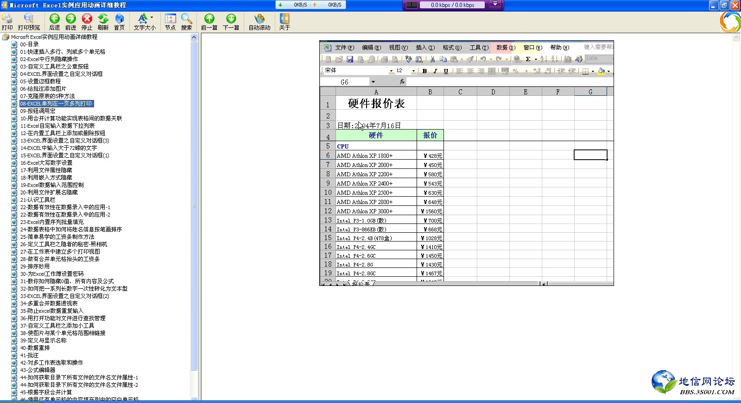Open the font size 12 dropdown

pyautogui.click(x=413, y=71)
